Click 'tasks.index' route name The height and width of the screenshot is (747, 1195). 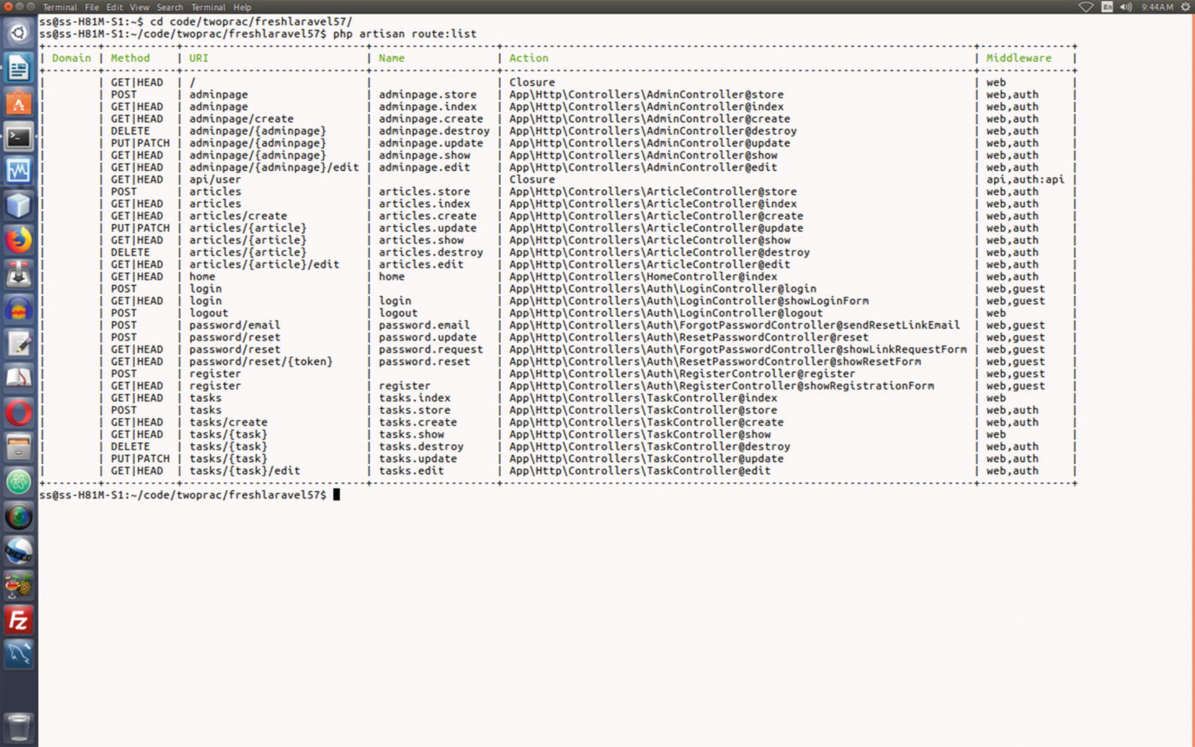click(414, 398)
